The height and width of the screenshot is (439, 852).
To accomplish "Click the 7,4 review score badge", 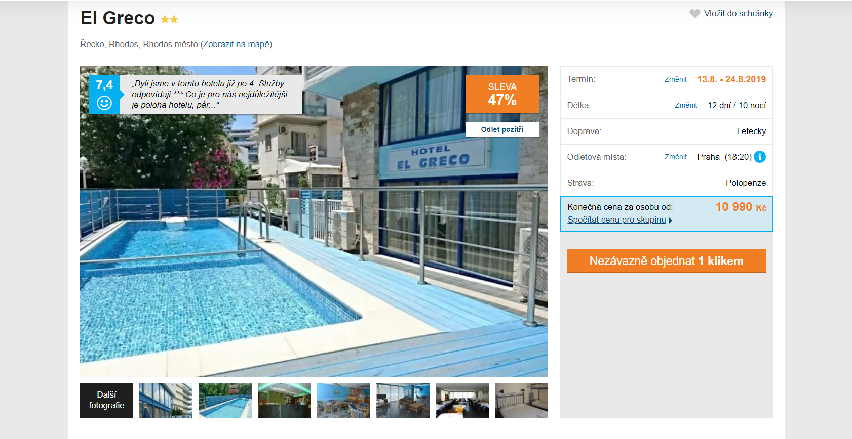I will click(x=104, y=95).
